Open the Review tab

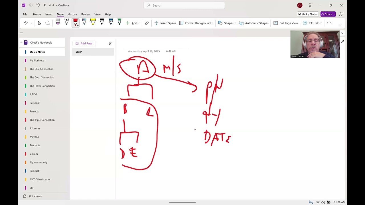[x=86, y=14]
